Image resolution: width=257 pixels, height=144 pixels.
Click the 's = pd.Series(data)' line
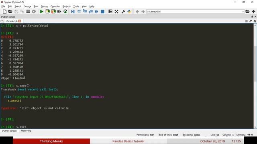coord(32,26)
